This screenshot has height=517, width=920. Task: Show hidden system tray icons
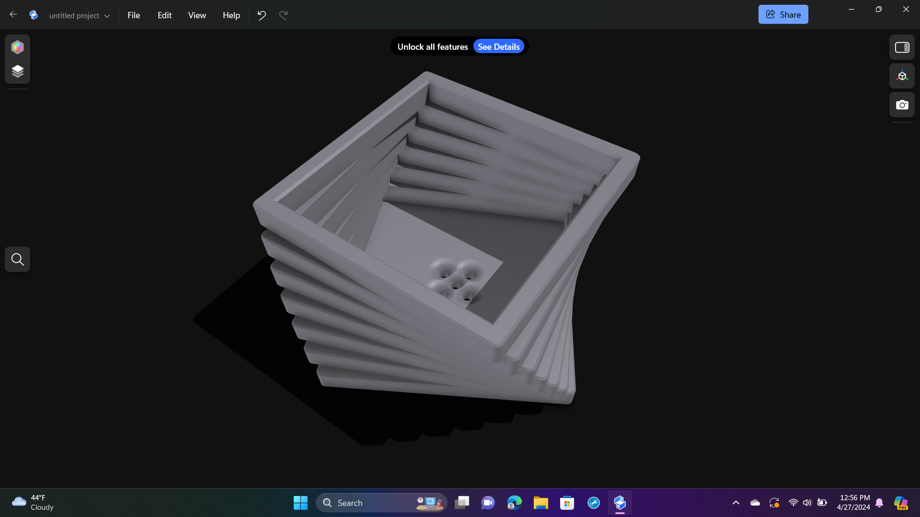click(x=736, y=503)
